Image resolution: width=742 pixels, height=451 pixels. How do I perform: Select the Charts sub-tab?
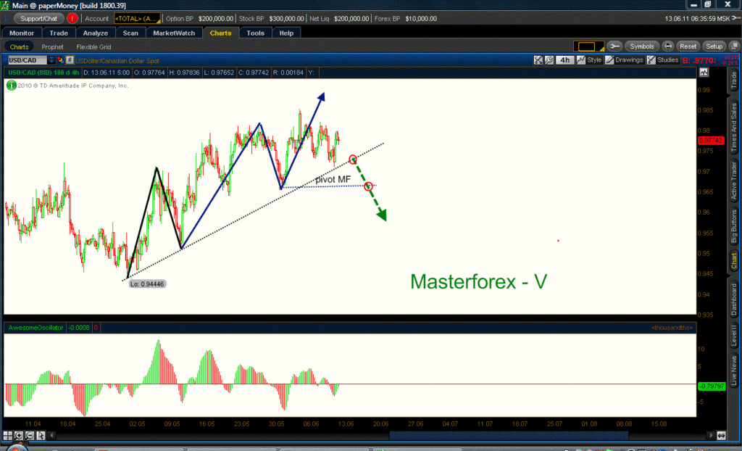click(x=19, y=47)
